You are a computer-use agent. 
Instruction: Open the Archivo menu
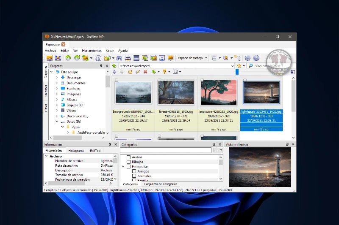point(50,51)
